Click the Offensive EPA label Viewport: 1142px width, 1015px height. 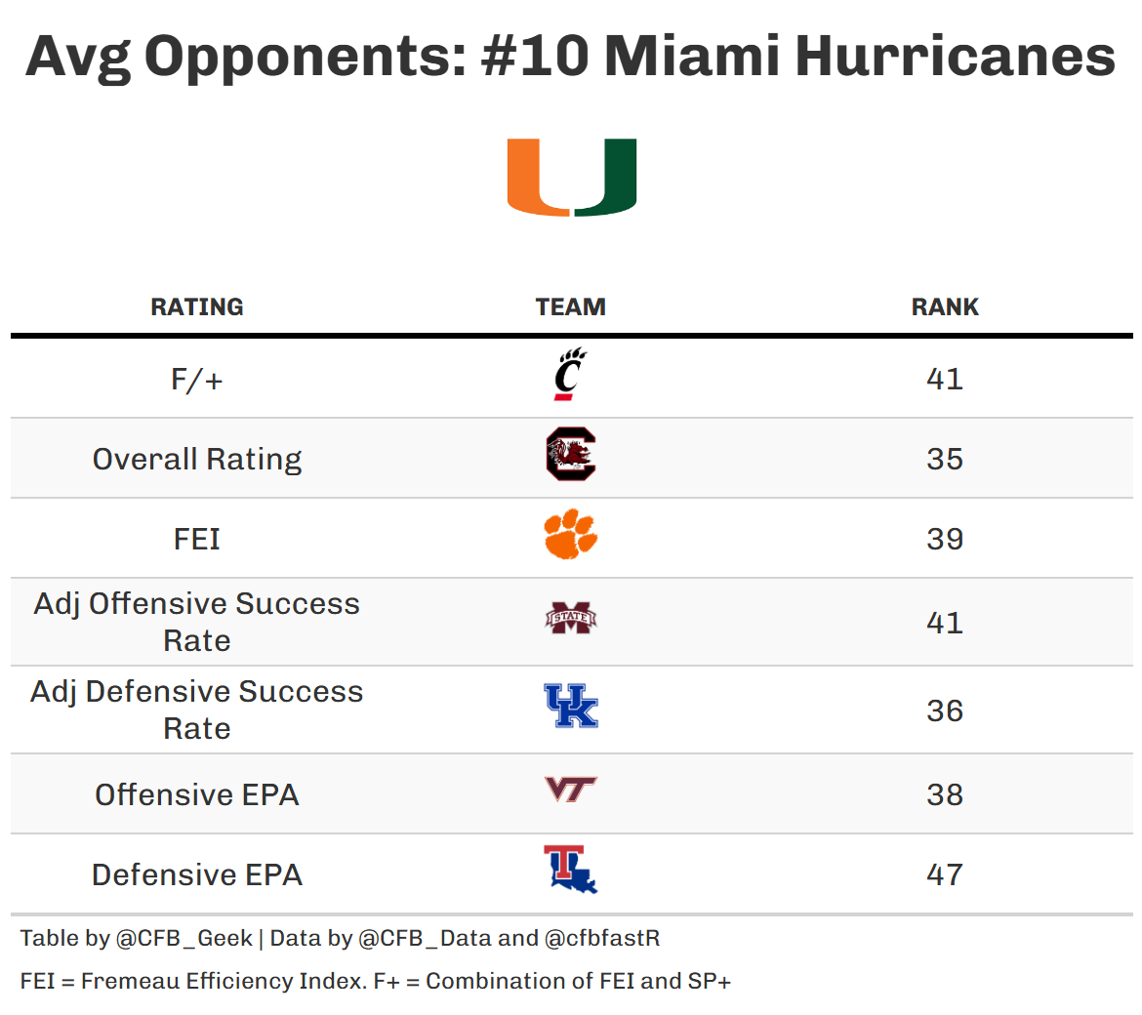tap(197, 794)
